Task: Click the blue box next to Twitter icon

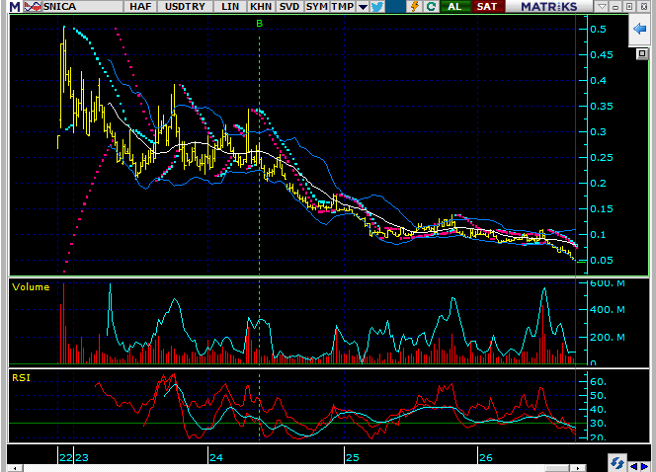Action: 395,6
